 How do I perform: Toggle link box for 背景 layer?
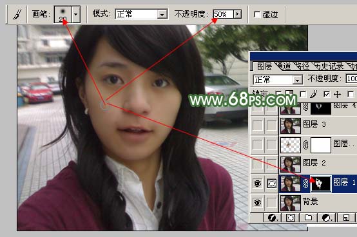coord(272,203)
